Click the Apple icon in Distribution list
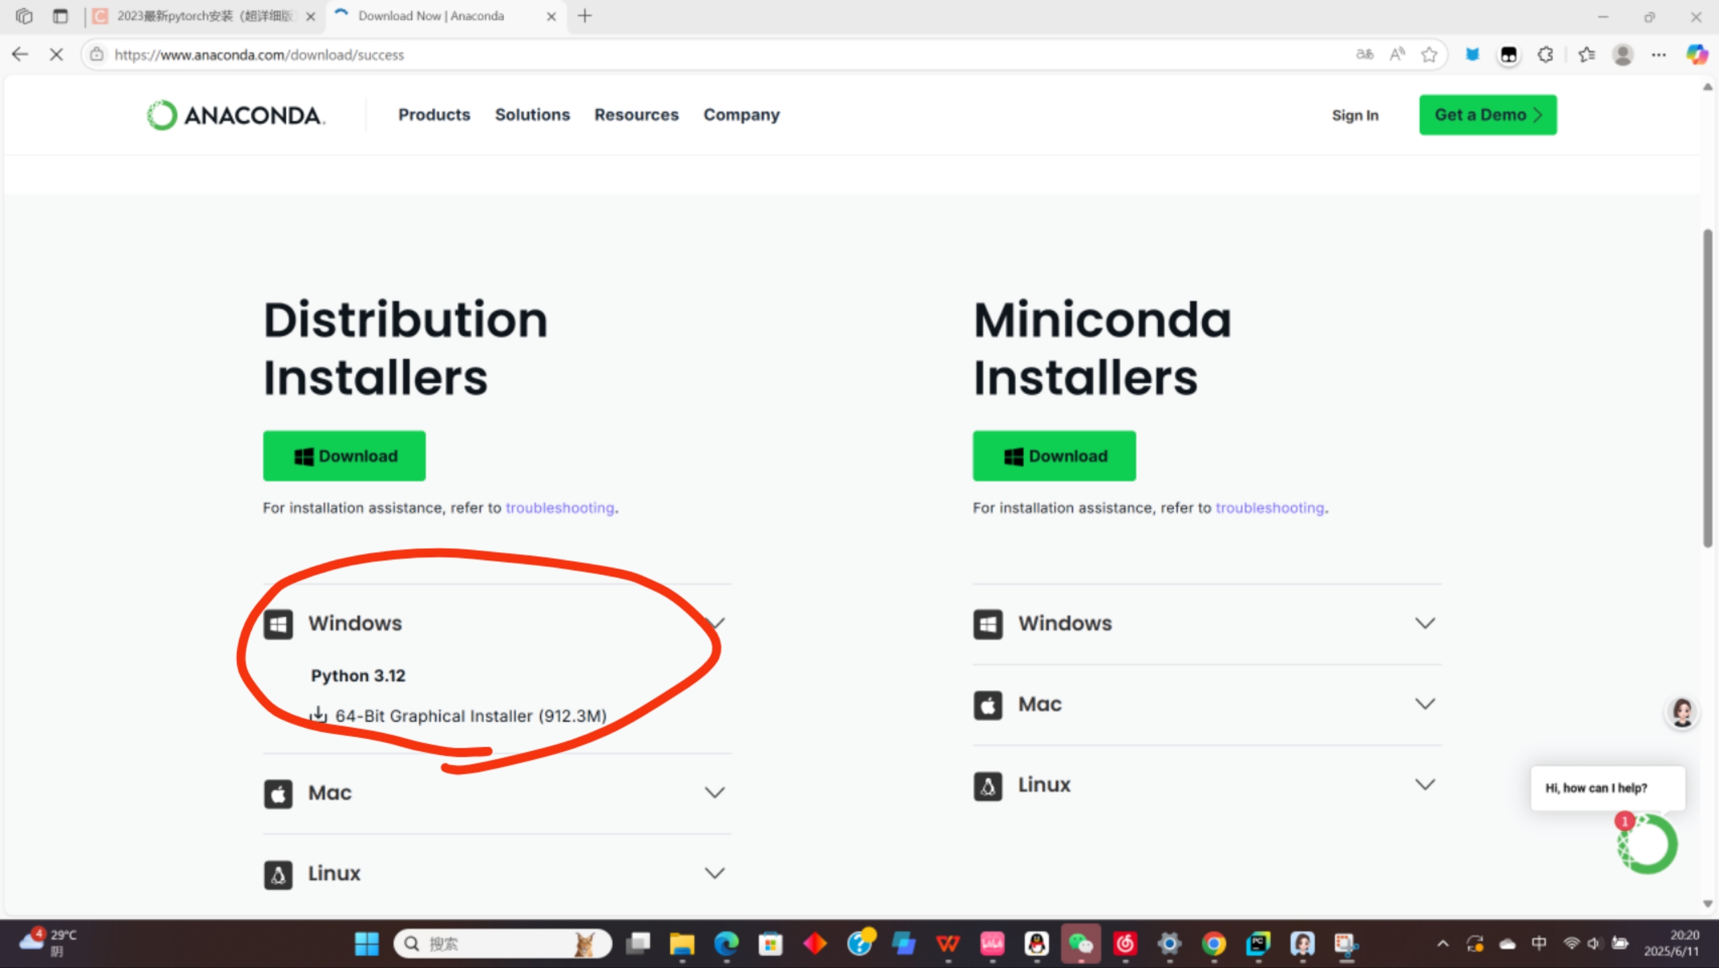This screenshot has height=968, width=1719. [278, 794]
